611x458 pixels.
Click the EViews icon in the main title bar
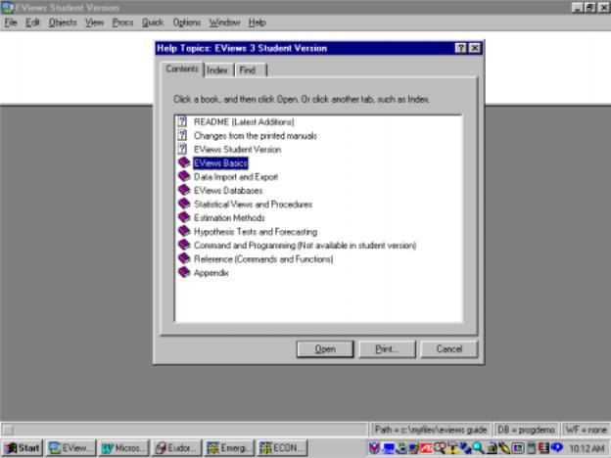click(x=8, y=8)
